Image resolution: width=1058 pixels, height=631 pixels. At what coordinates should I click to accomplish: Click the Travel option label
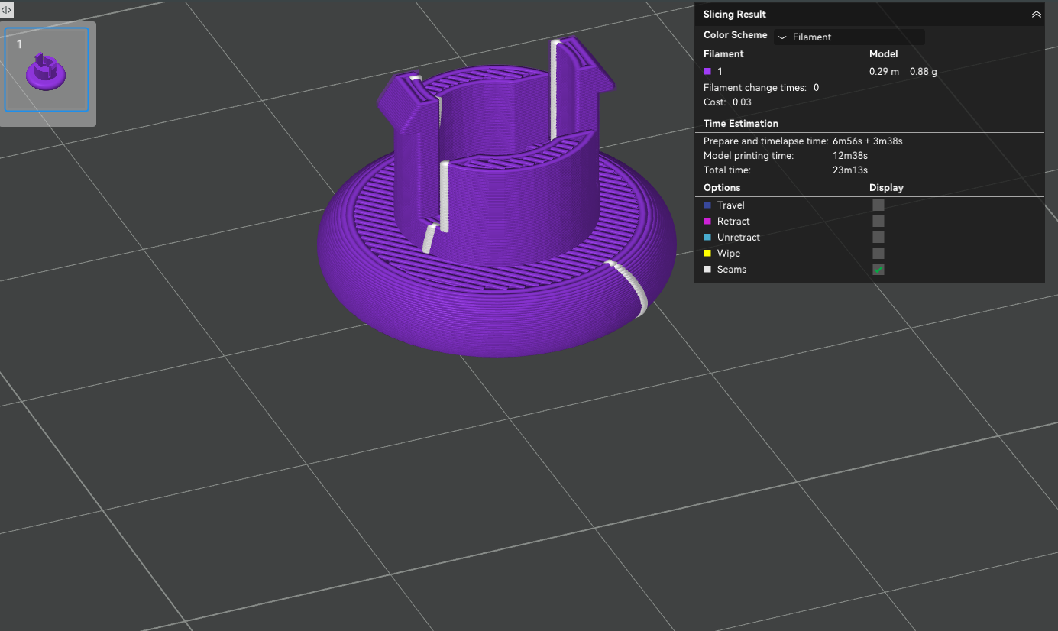[731, 205]
